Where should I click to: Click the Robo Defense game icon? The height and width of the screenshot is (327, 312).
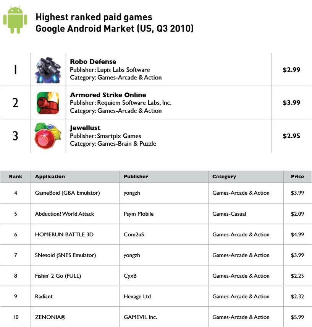(x=48, y=70)
